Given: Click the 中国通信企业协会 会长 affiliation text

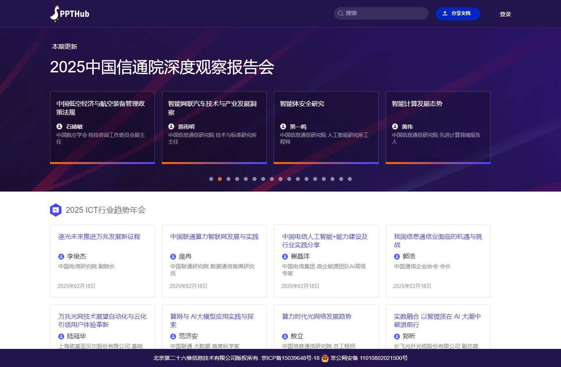Looking at the screenshot, I should point(422,267).
